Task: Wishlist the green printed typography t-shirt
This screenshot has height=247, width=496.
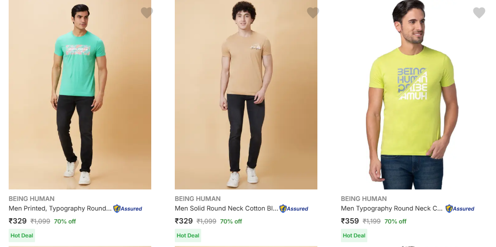Action: pos(147,13)
